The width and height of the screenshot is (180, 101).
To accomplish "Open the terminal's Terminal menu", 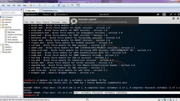I will (56, 22).
